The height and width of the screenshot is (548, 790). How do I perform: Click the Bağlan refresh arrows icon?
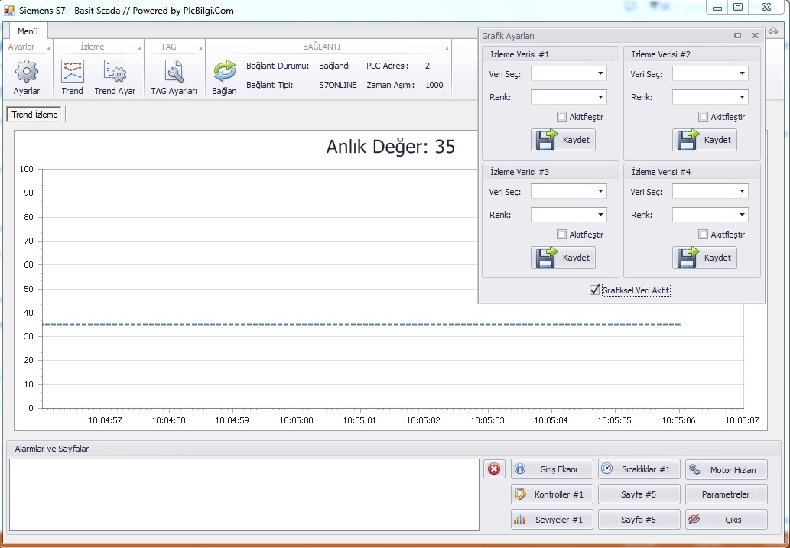224,71
